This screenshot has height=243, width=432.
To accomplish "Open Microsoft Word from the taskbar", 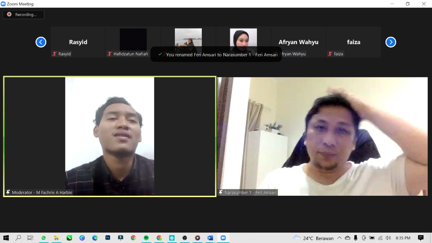I will point(210,238).
